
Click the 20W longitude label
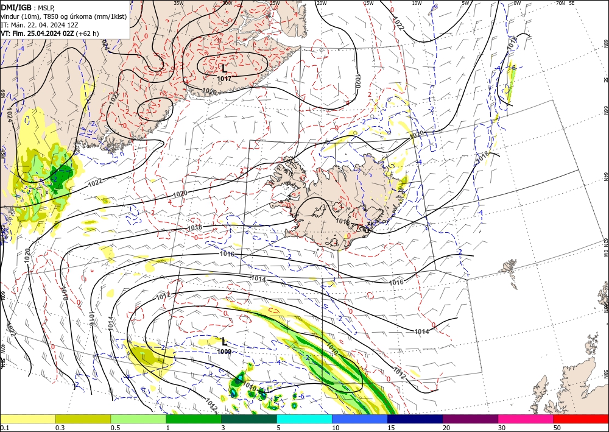(x=321, y=3)
